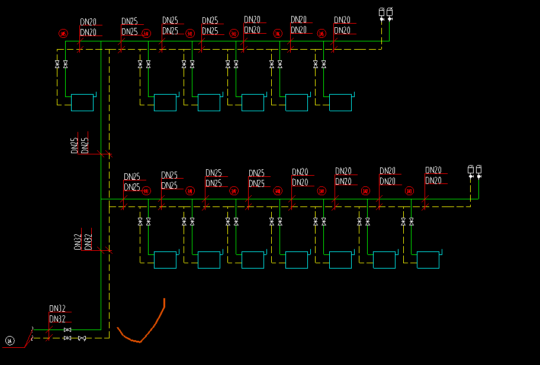
Task: Select the leftmost radiator in the lower loop
Action: [165, 260]
